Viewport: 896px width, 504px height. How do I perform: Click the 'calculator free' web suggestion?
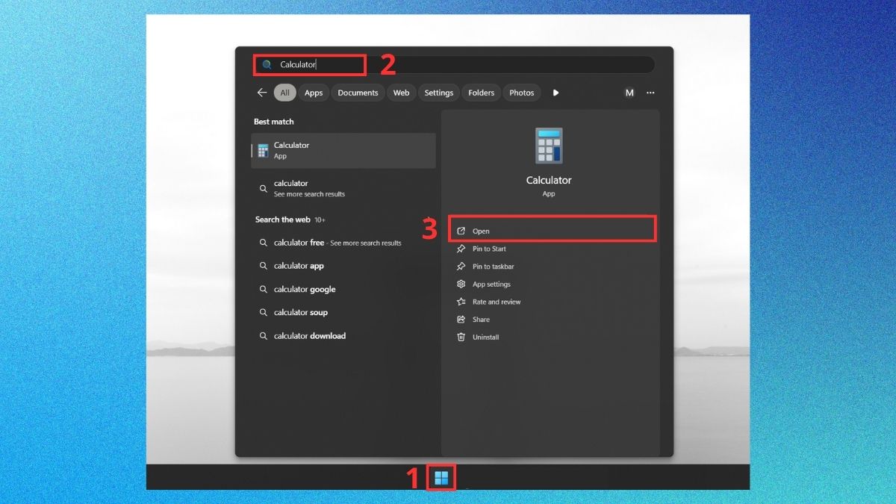point(343,243)
